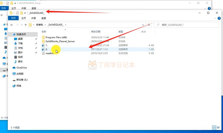Open 文件 menu in _SolidSQUAD_ window
The height and width of the screenshot is (133, 223).
[x=13, y=18]
